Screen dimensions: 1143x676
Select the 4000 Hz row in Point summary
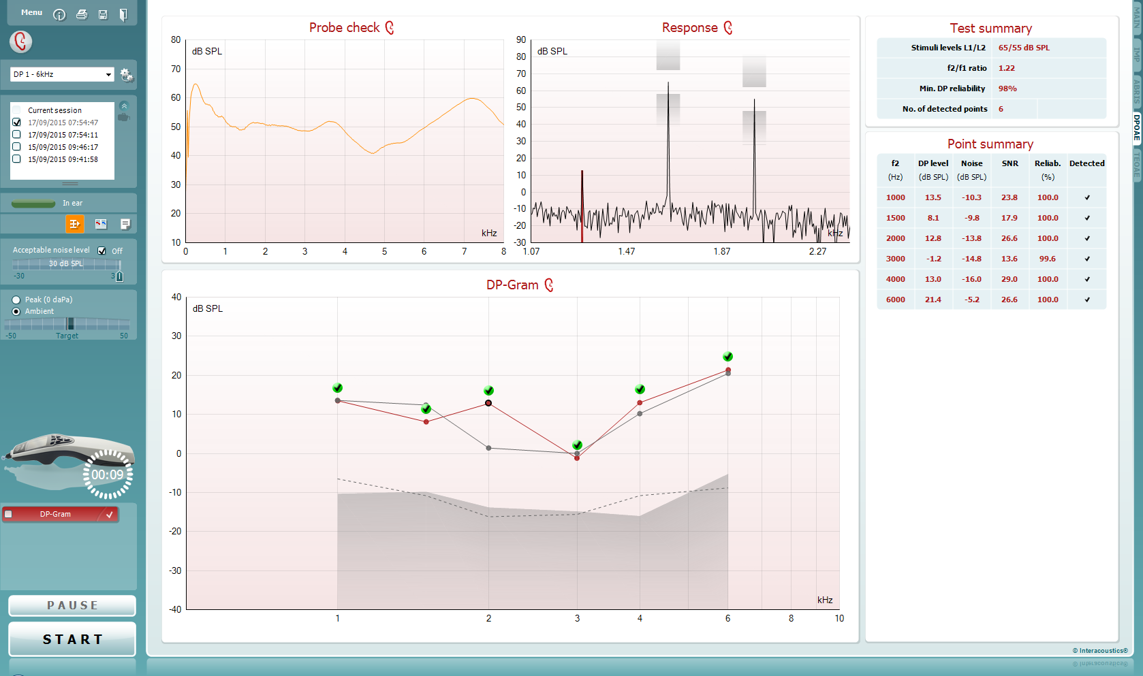coord(991,279)
